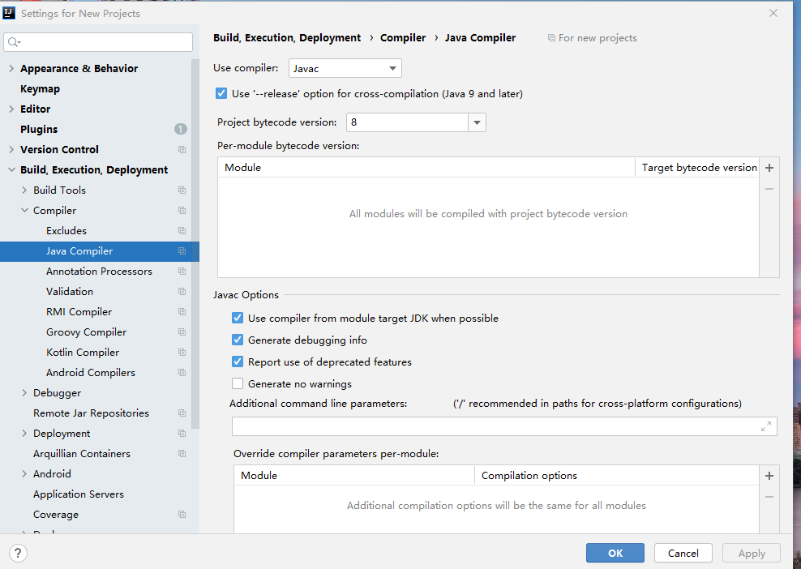Select Excludes under Compiler

(66, 231)
